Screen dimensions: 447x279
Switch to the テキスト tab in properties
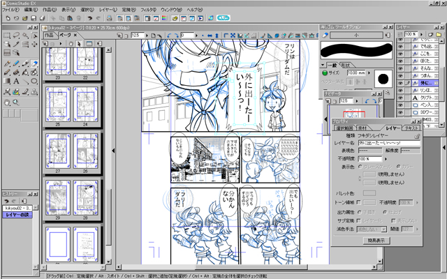(411, 128)
